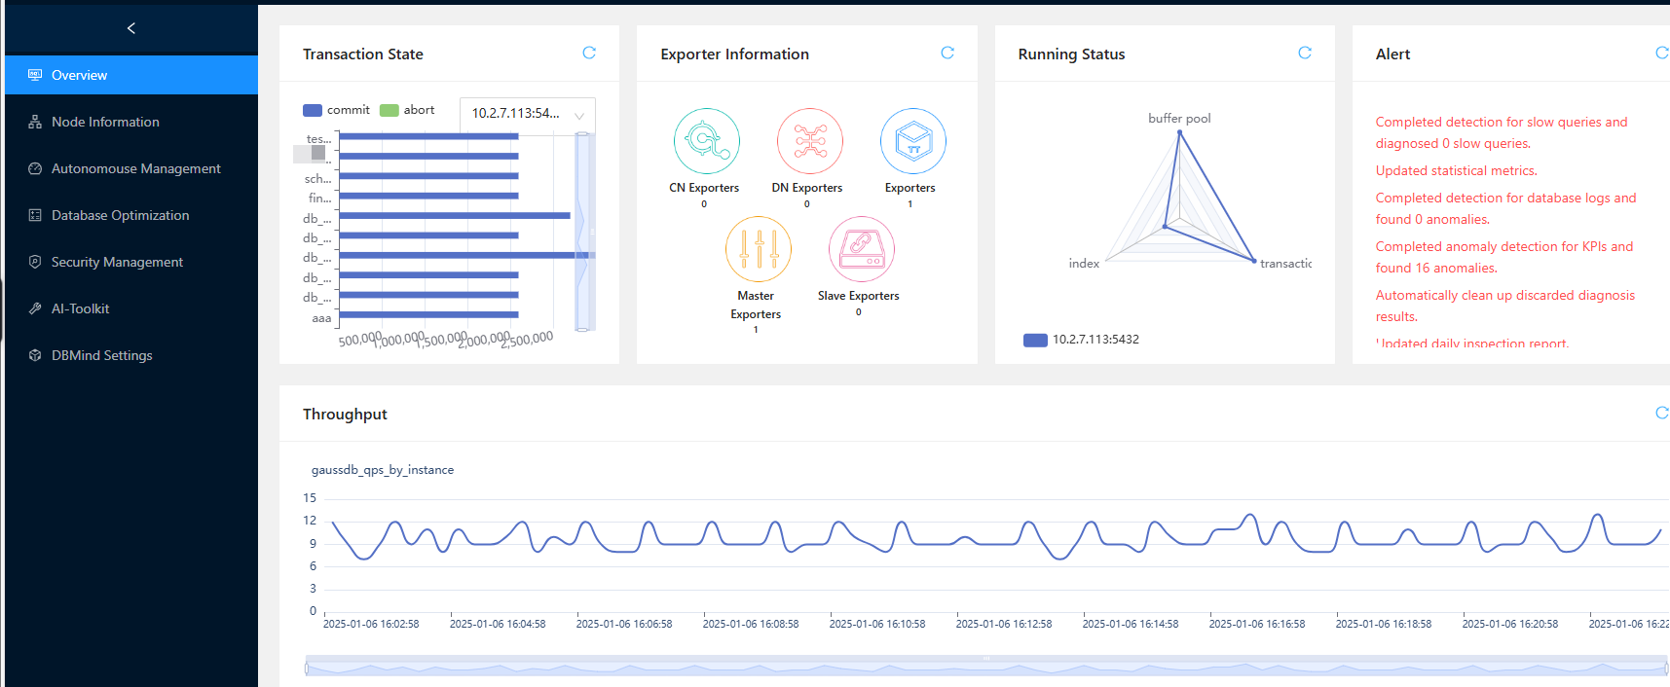Refresh the Transaction State panel
Image resolution: width=1670 pixels, height=687 pixels.
pyautogui.click(x=589, y=54)
